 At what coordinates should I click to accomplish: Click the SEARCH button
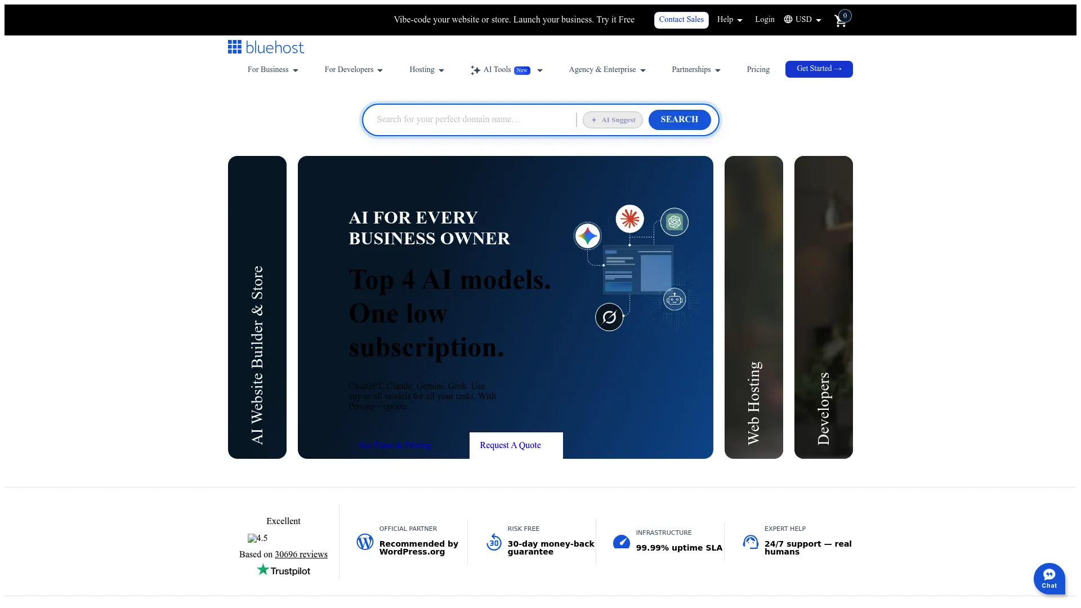tap(679, 120)
